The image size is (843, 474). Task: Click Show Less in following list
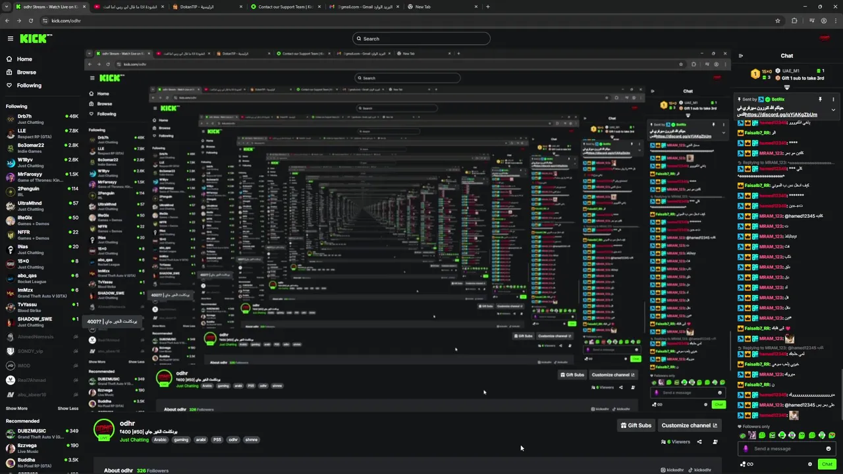(68, 408)
